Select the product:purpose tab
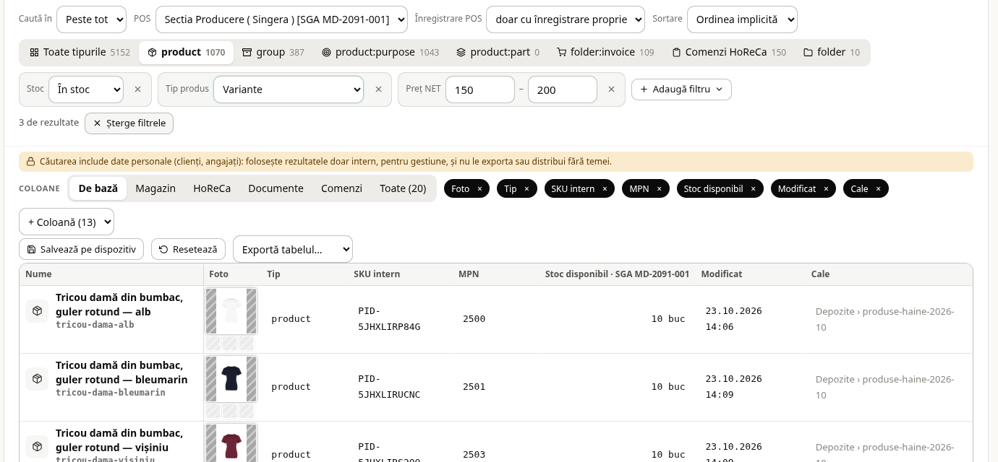Screen dimensions: 998x462 (380, 52)
